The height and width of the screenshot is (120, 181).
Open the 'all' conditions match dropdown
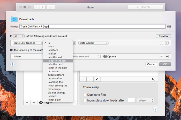[x=19, y=36]
